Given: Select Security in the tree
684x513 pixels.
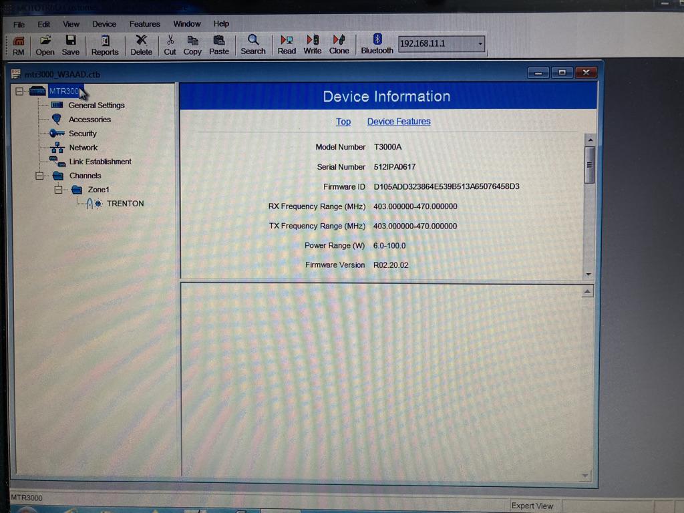Looking at the screenshot, I should pyautogui.click(x=83, y=134).
